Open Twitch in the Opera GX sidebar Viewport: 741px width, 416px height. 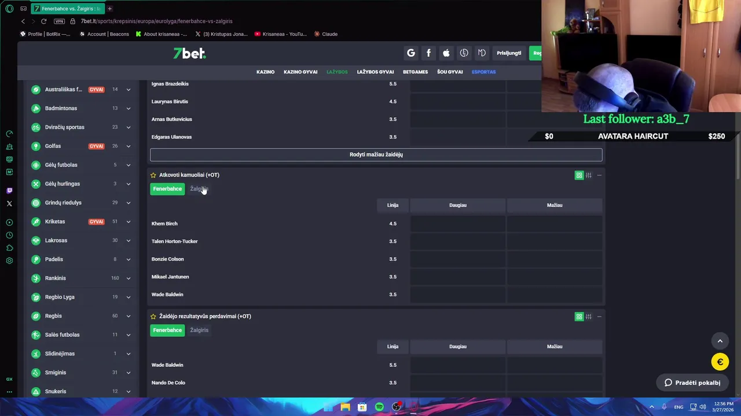(9, 191)
